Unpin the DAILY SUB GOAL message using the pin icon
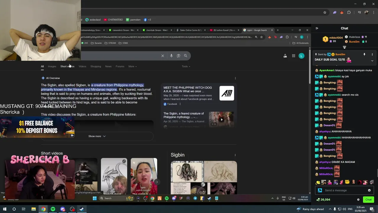 pos(364,54)
